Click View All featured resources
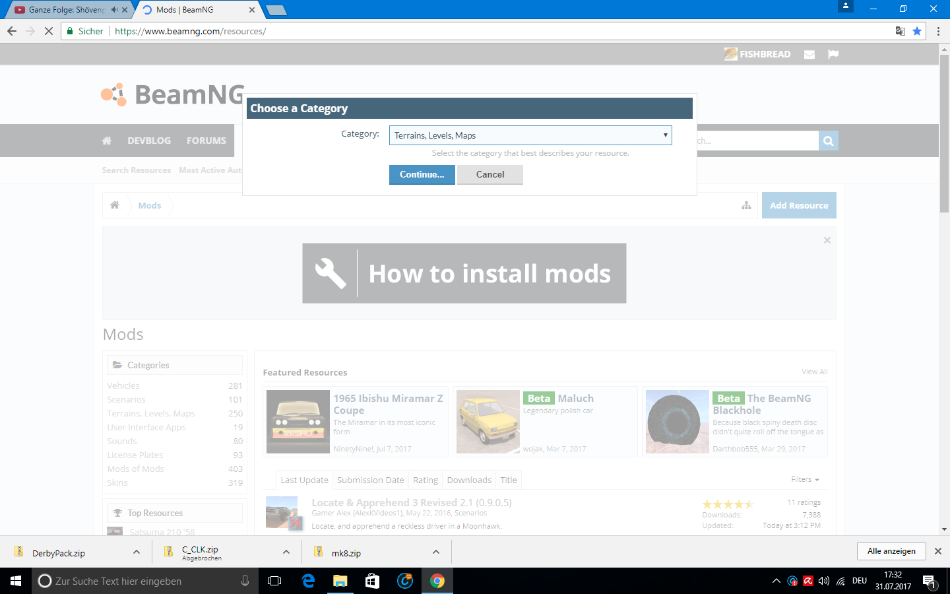 815,372
